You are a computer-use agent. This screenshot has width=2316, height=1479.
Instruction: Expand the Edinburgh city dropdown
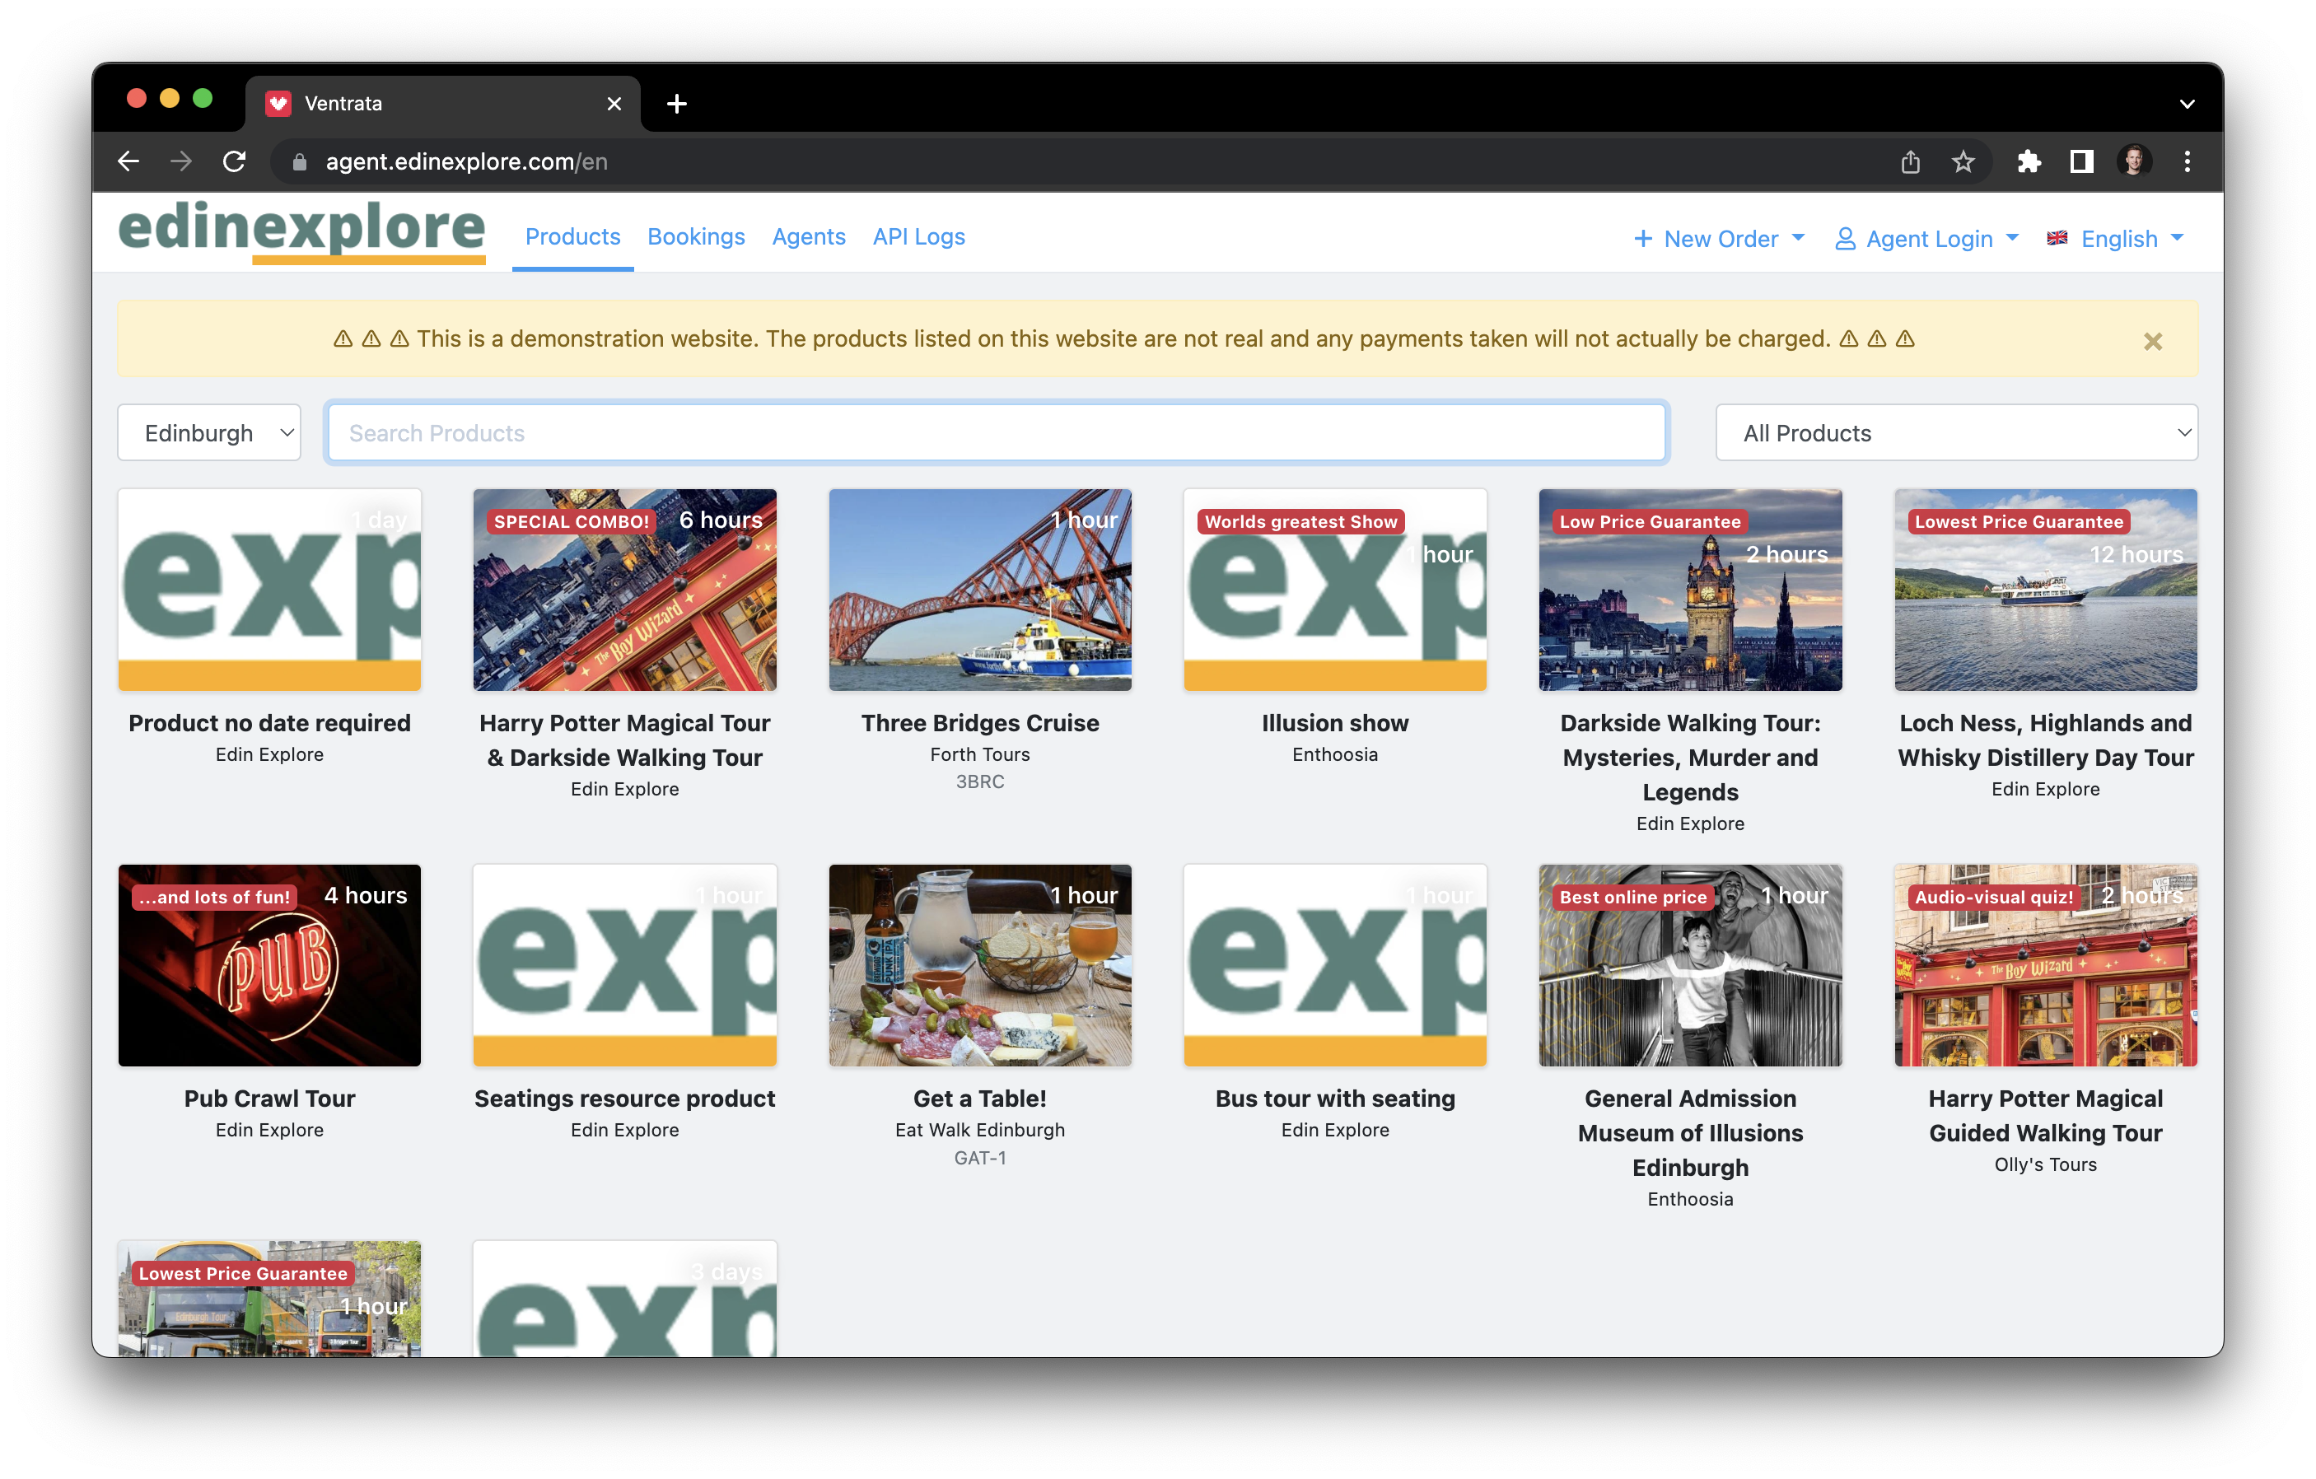210,432
